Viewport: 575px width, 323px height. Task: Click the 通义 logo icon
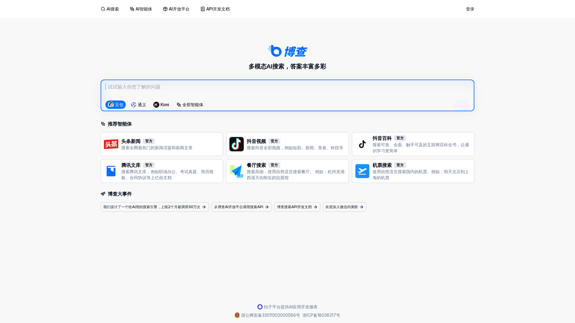coord(133,105)
